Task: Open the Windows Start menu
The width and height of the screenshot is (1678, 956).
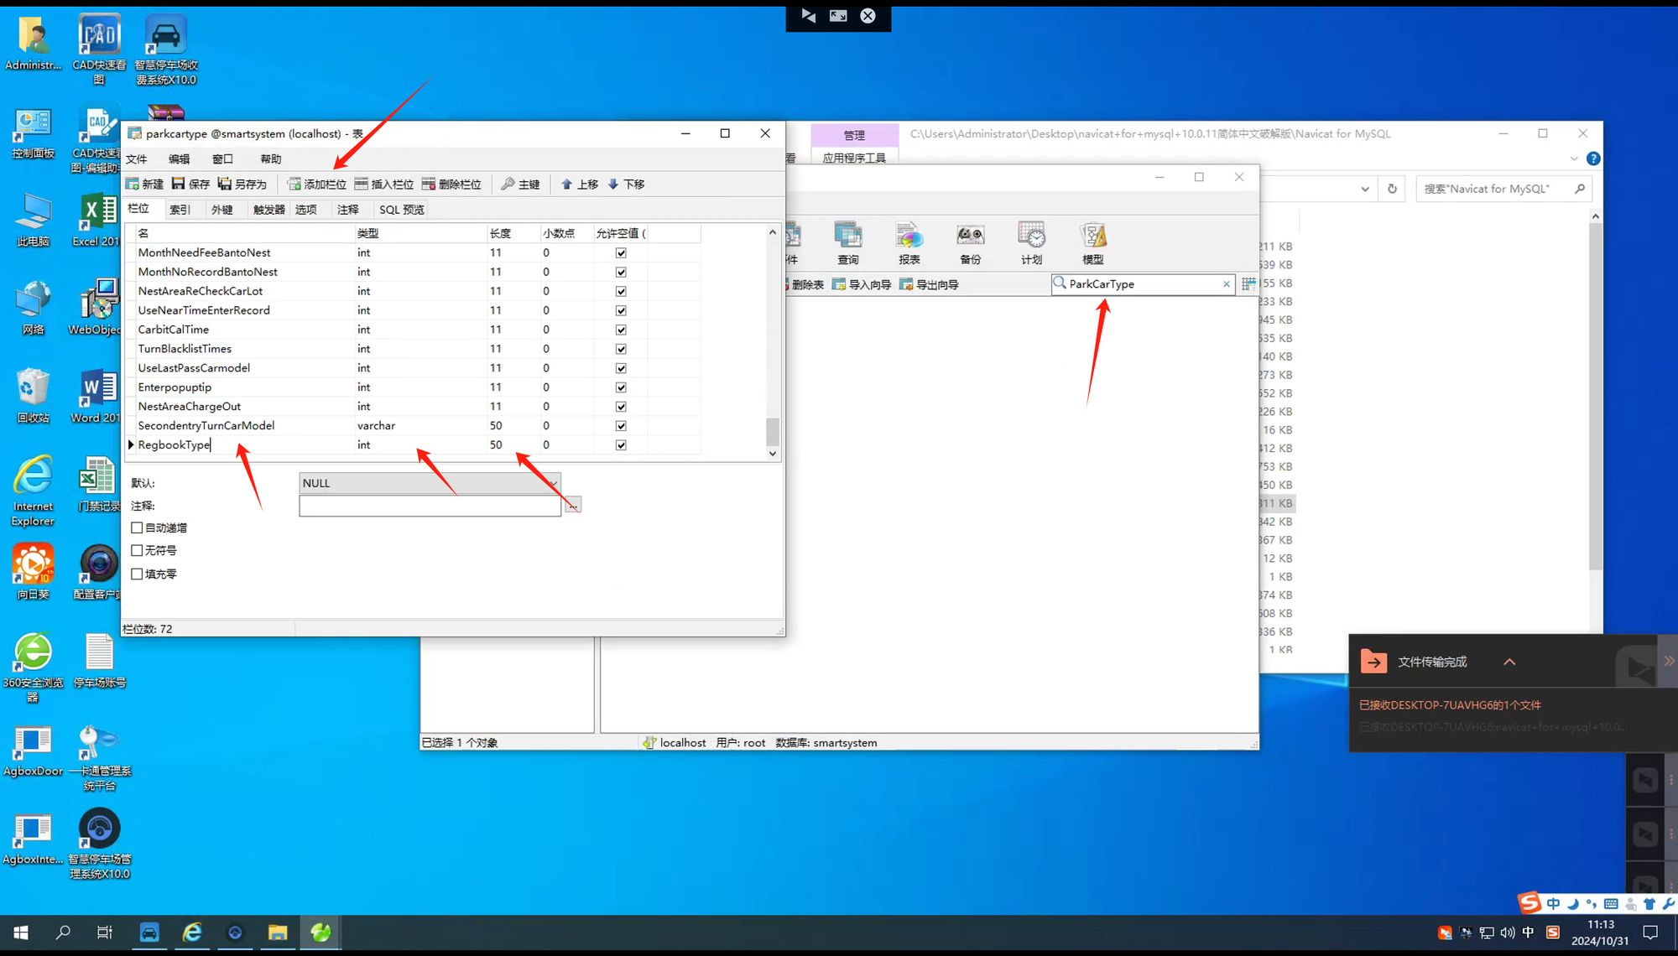Action: point(21,933)
